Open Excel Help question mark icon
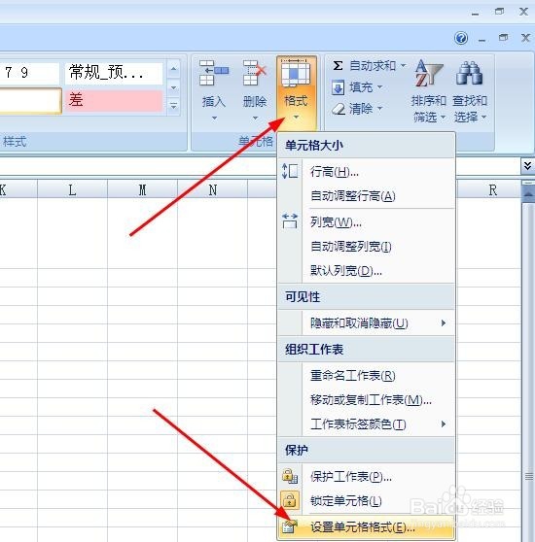 [461, 38]
